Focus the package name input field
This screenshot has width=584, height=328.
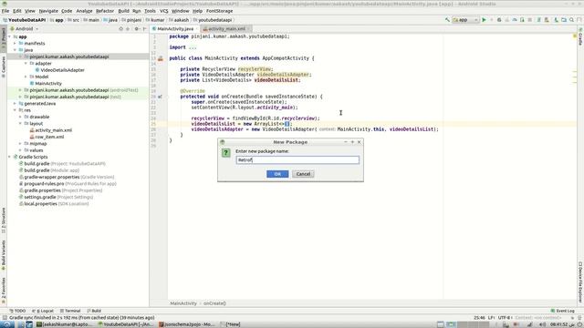(297, 160)
